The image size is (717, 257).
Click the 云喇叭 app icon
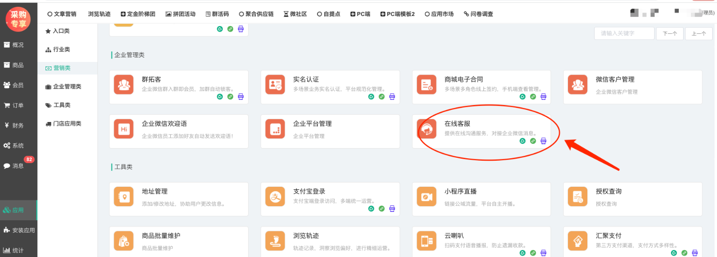click(x=426, y=241)
